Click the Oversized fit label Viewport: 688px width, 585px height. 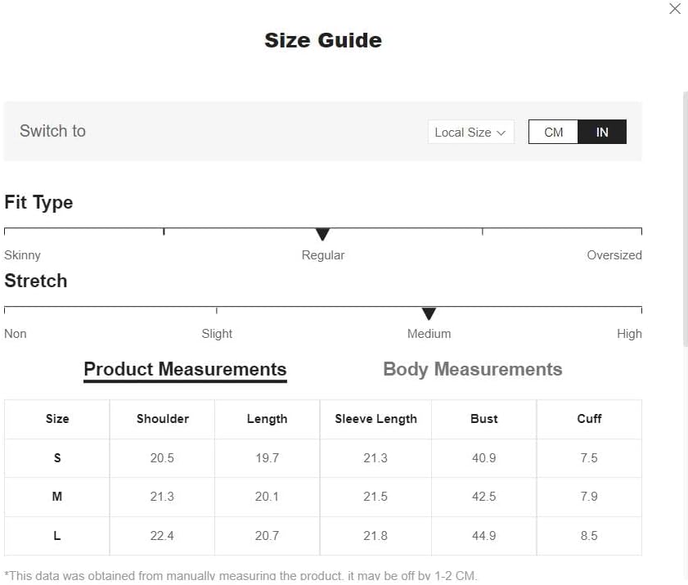click(614, 255)
